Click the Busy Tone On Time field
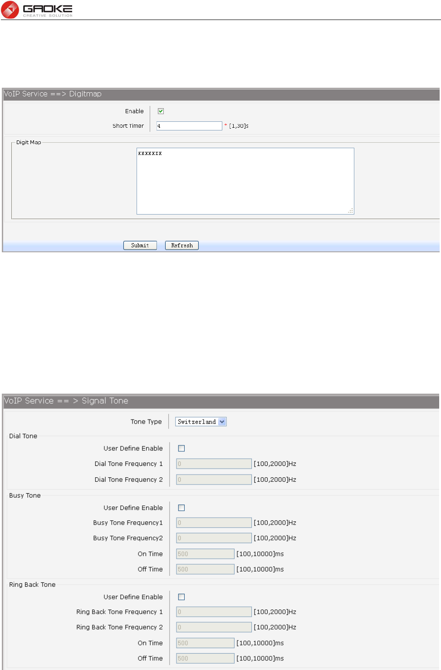 point(205,554)
